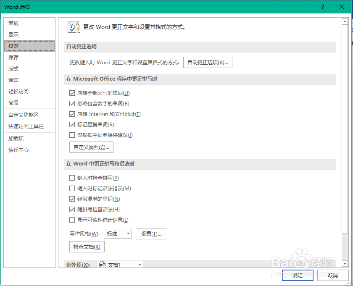Switch to 显示 options page
This screenshot has height=286, width=353.
click(29, 35)
